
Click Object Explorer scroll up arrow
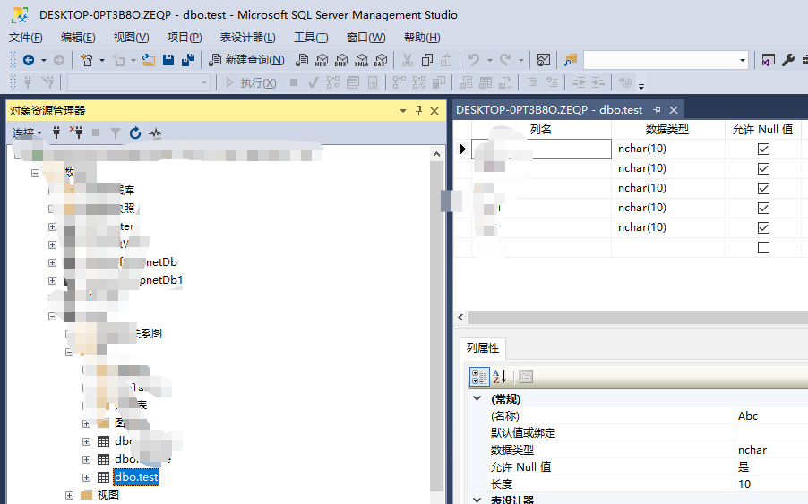tap(436, 154)
